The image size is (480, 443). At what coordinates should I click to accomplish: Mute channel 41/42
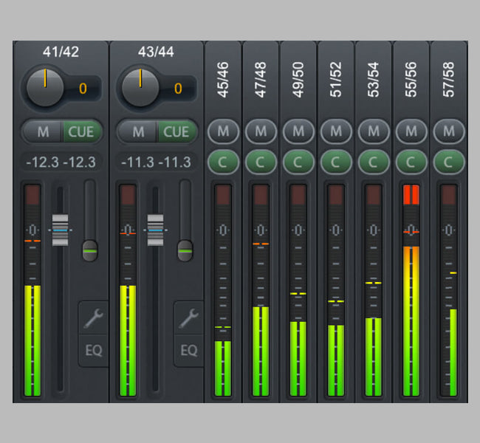click(43, 132)
